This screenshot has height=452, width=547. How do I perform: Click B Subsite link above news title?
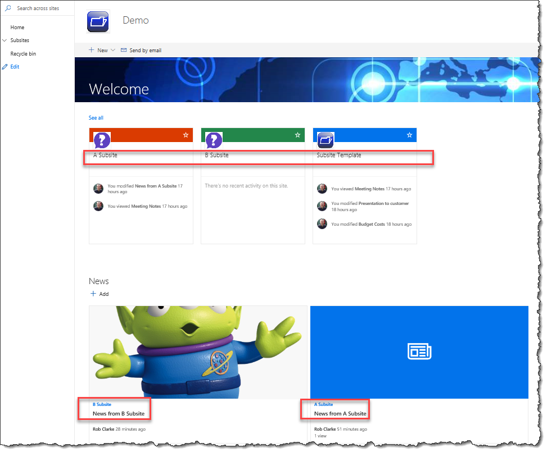pyautogui.click(x=102, y=404)
